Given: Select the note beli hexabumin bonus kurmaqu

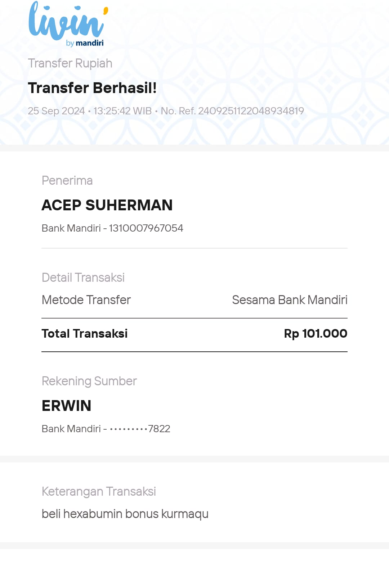Looking at the screenshot, I should (x=125, y=514).
